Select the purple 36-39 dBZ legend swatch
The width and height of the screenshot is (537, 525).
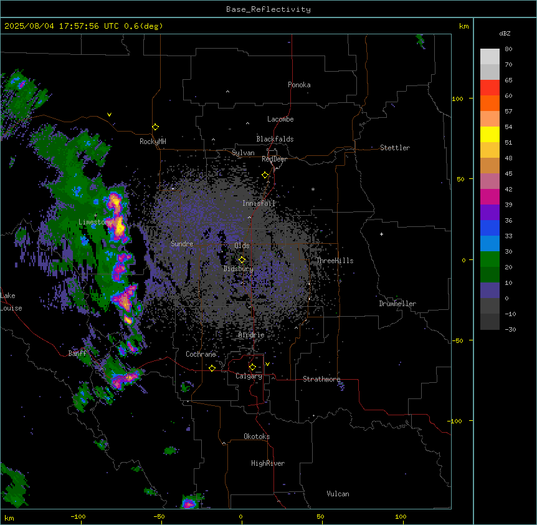(490, 212)
